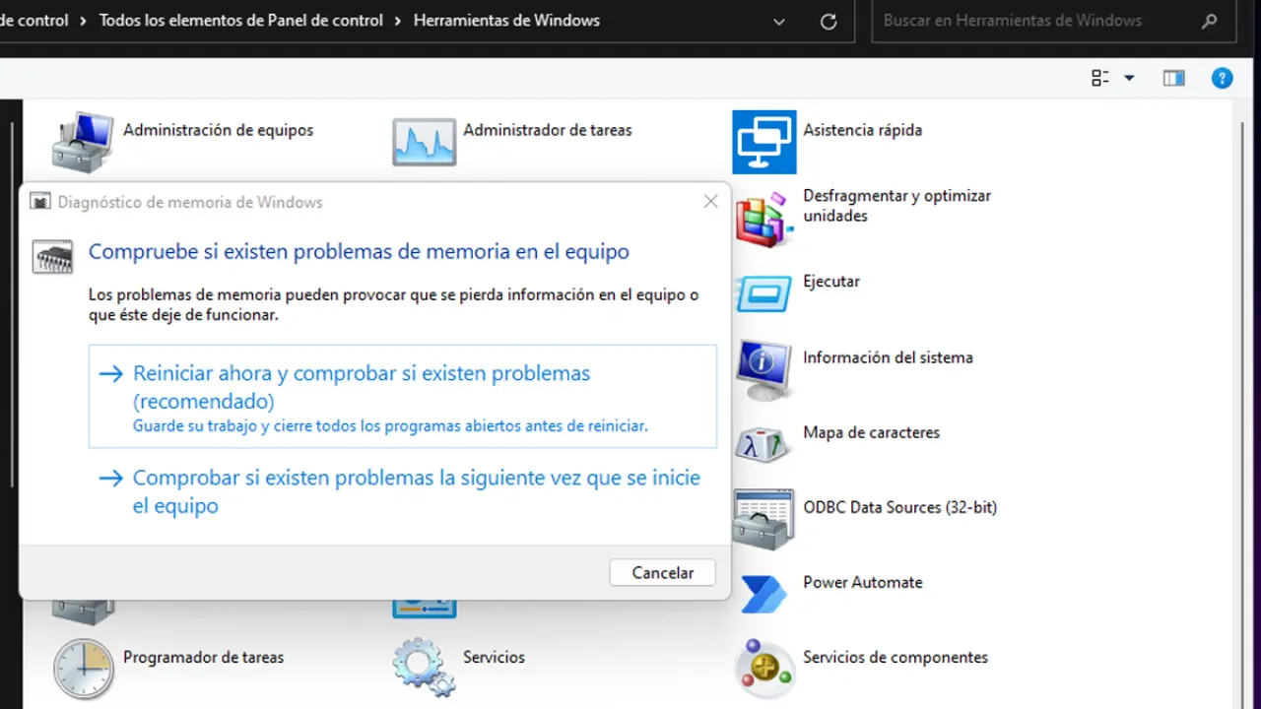Viewport: 1261px width, 709px height.
Task: Launch Asistencia rápida icon
Action: pos(763,141)
